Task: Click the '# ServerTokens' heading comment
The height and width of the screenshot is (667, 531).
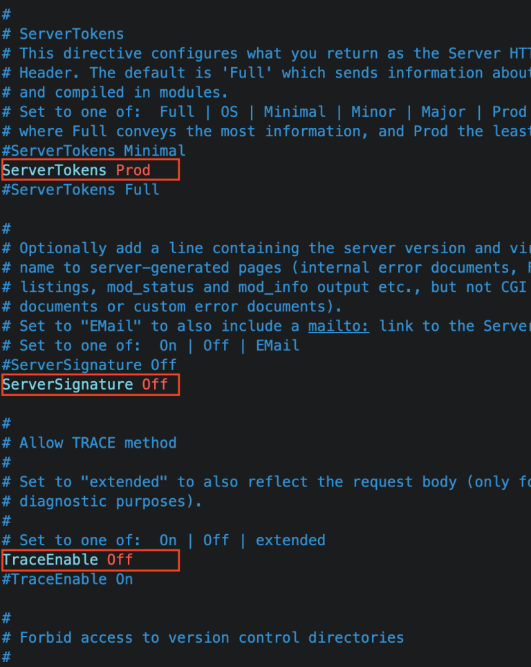Action: 63,34
